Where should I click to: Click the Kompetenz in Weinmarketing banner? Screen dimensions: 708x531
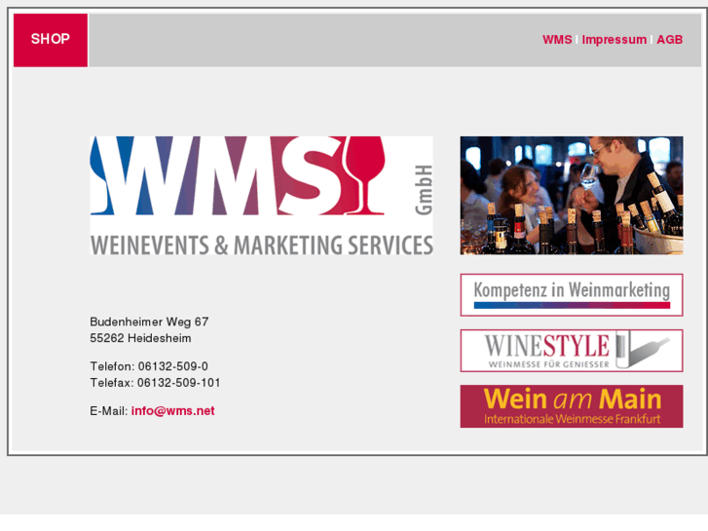coord(572,294)
